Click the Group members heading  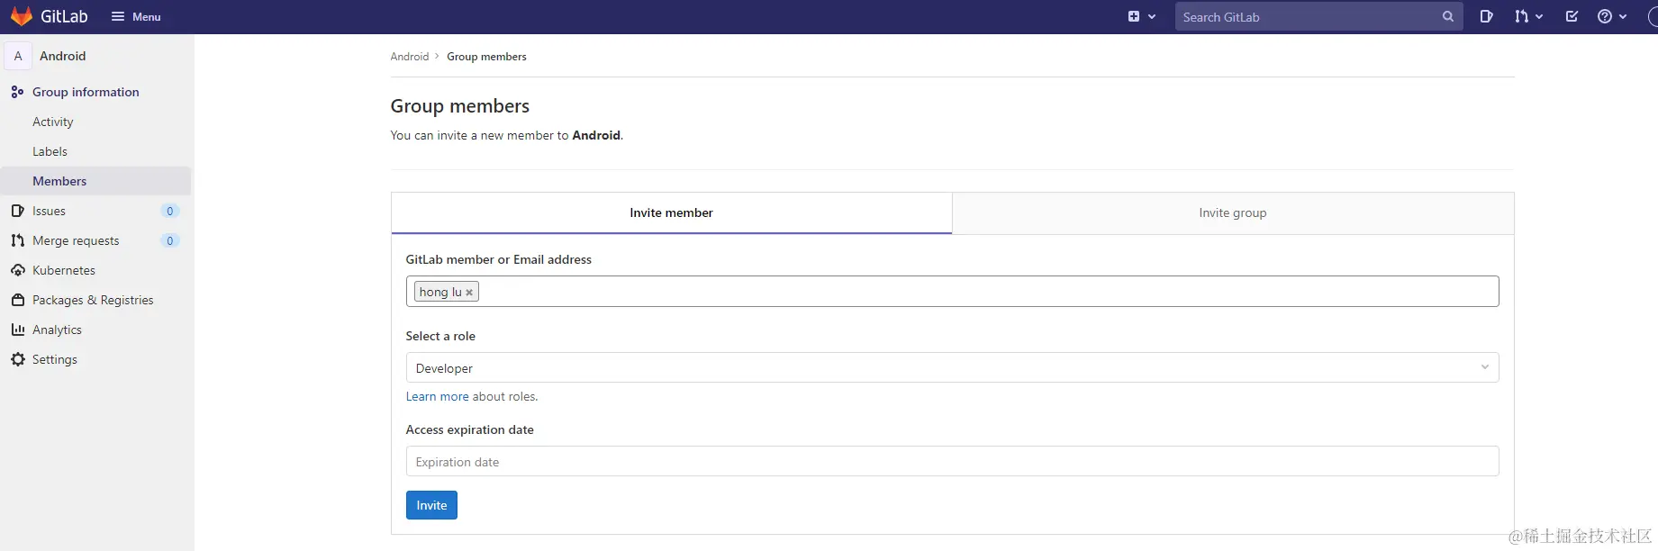pos(459,106)
